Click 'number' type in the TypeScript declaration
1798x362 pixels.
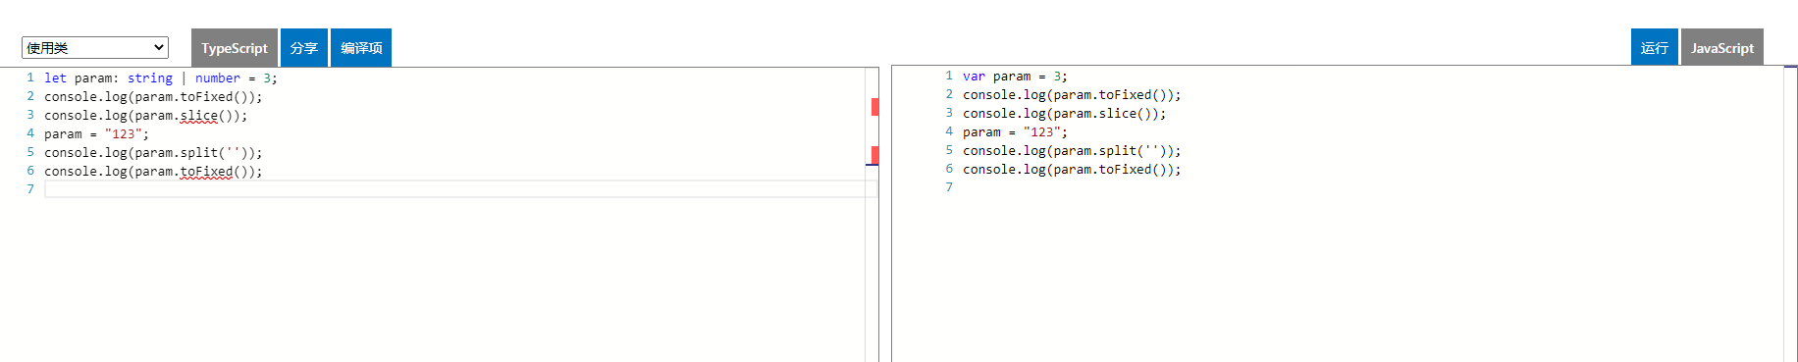pyautogui.click(x=218, y=78)
